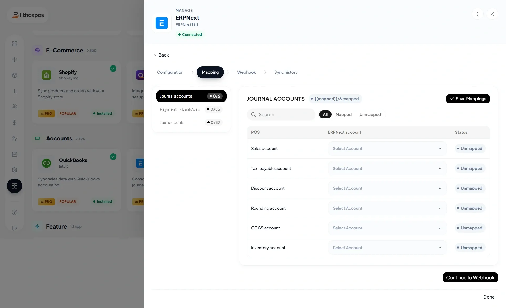Click the 0/55 payment mapping count badge
This screenshot has width=506, height=308.
point(214,109)
